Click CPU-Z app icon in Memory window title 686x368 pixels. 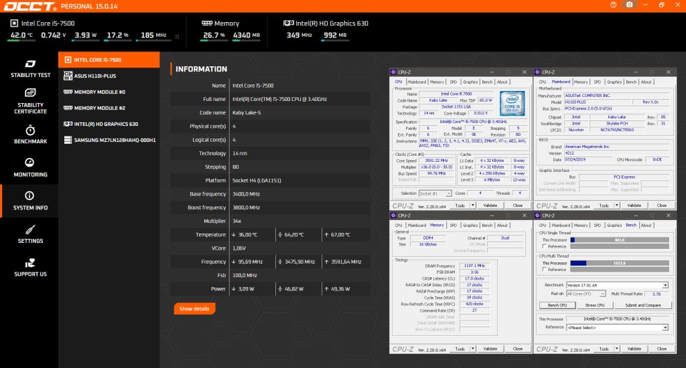pyautogui.click(x=393, y=215)
